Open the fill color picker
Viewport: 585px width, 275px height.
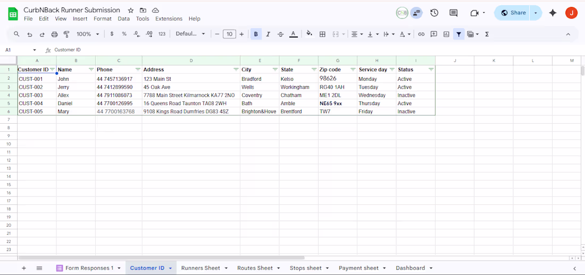(x=310, y=34)
